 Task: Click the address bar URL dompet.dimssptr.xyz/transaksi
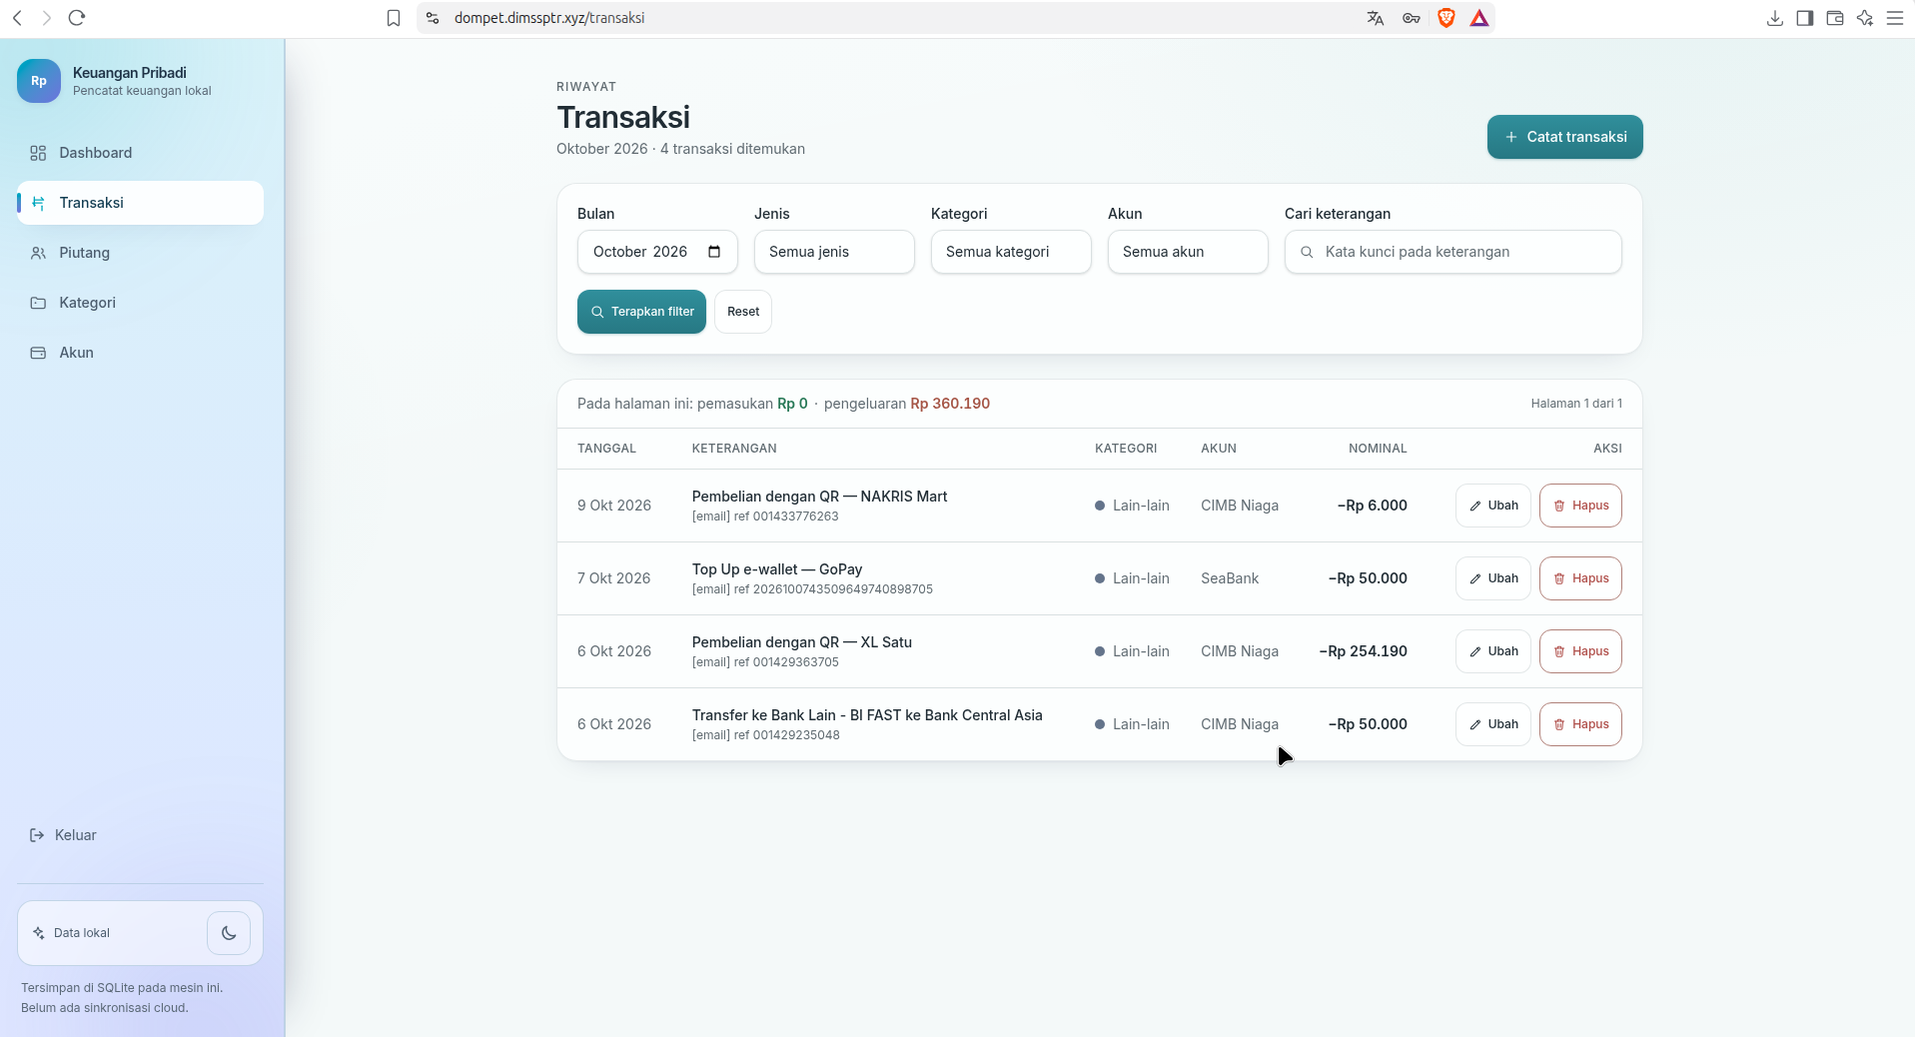(x=549, y=18)
